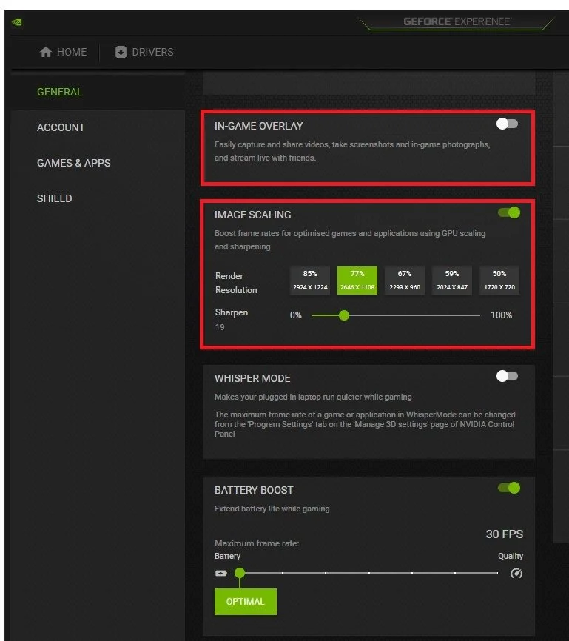The height and width of the screenshot is (641, 569).
Task: Enable the In-Game Overlay toggle
Action: click(508, 124)
